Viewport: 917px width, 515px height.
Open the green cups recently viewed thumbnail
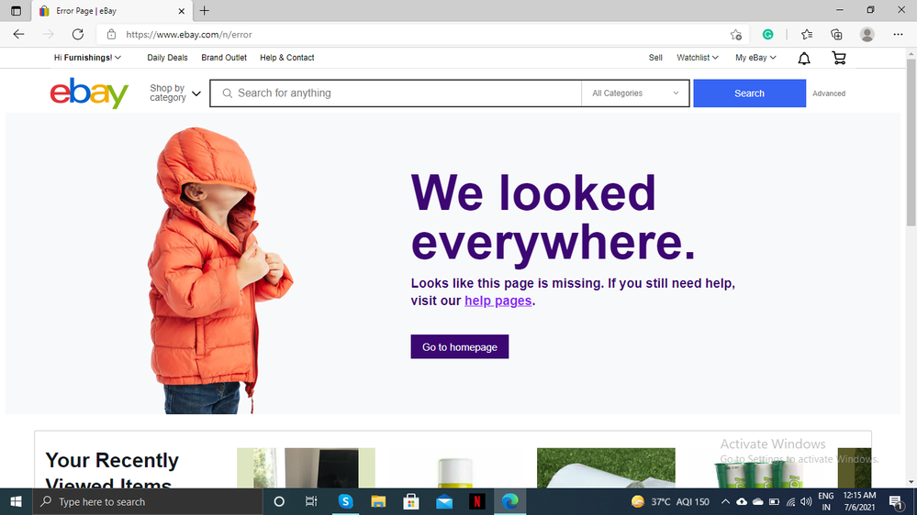tap(758, 473)
